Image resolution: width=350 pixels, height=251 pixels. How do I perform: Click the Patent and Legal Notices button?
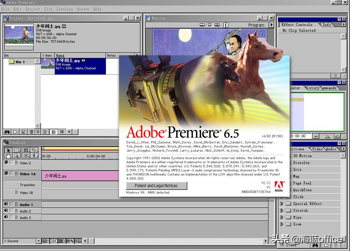tap(157, 186)
